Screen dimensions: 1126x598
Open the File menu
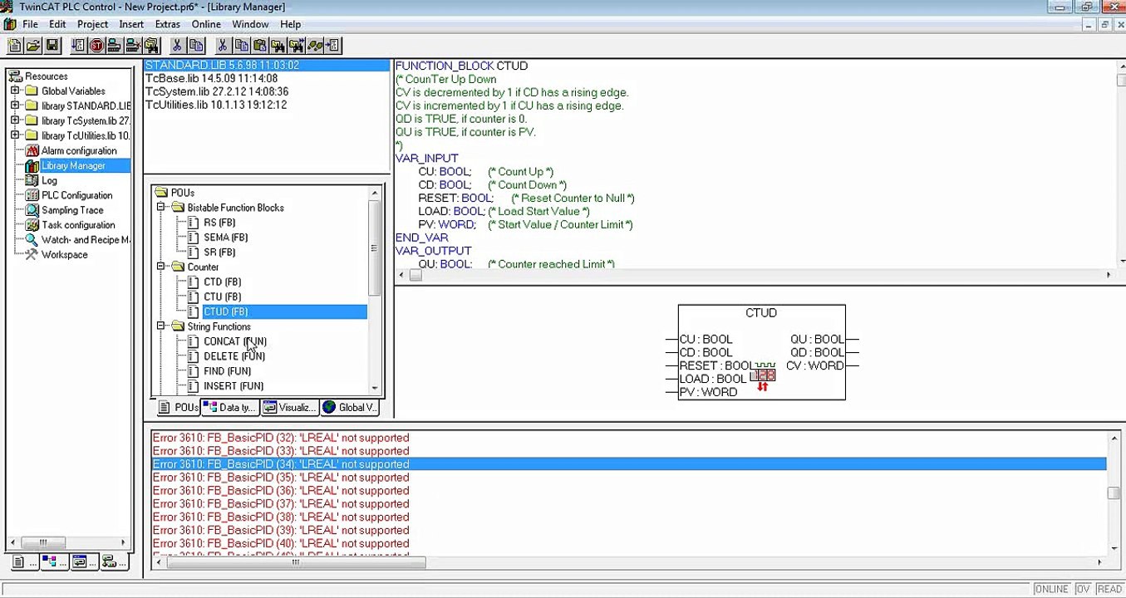pos(30,24)
